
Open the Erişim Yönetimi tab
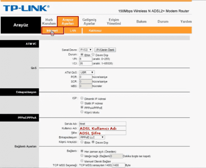point(114,22)
